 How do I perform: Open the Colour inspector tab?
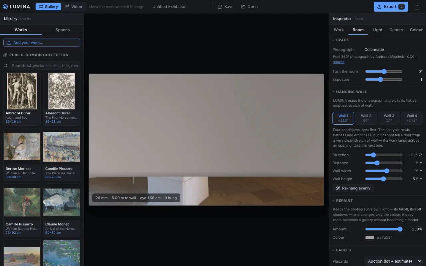[x=416, y=30]
